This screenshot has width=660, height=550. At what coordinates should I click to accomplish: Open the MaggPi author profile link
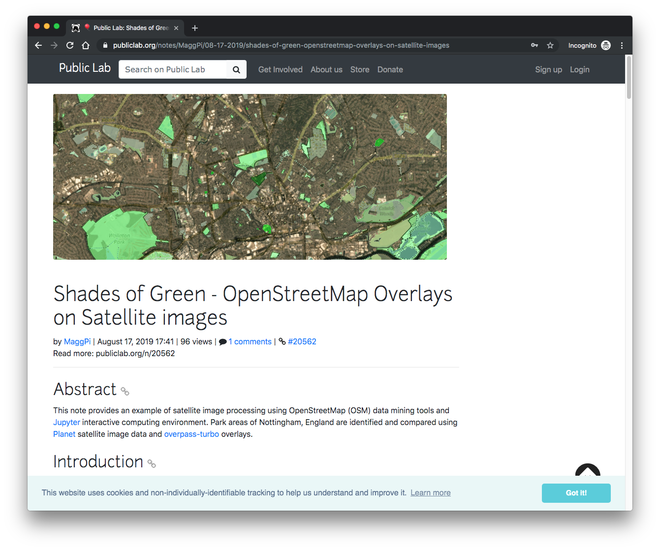(77, 341)
